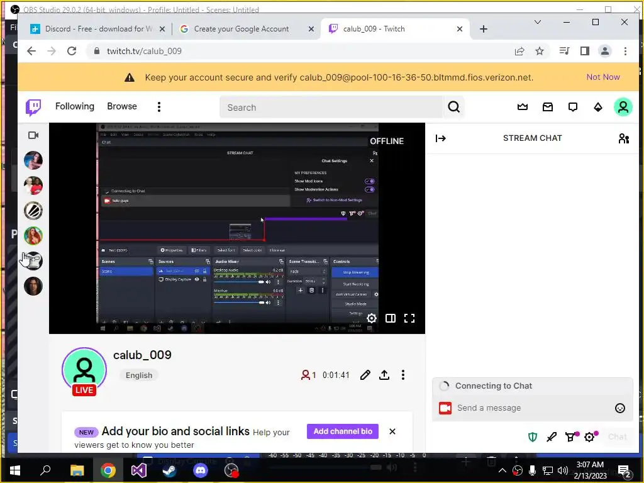
Task: Click the Twitch search field
Action: click(332, 107)
